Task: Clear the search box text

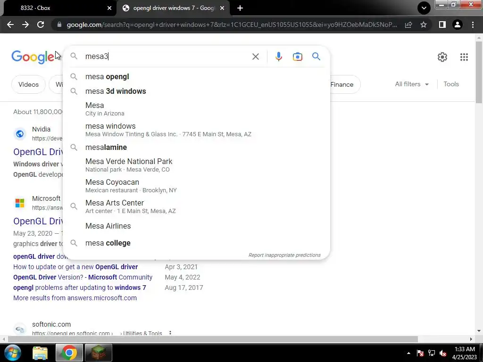Action: pyautogui.click(x=255, y=57)
